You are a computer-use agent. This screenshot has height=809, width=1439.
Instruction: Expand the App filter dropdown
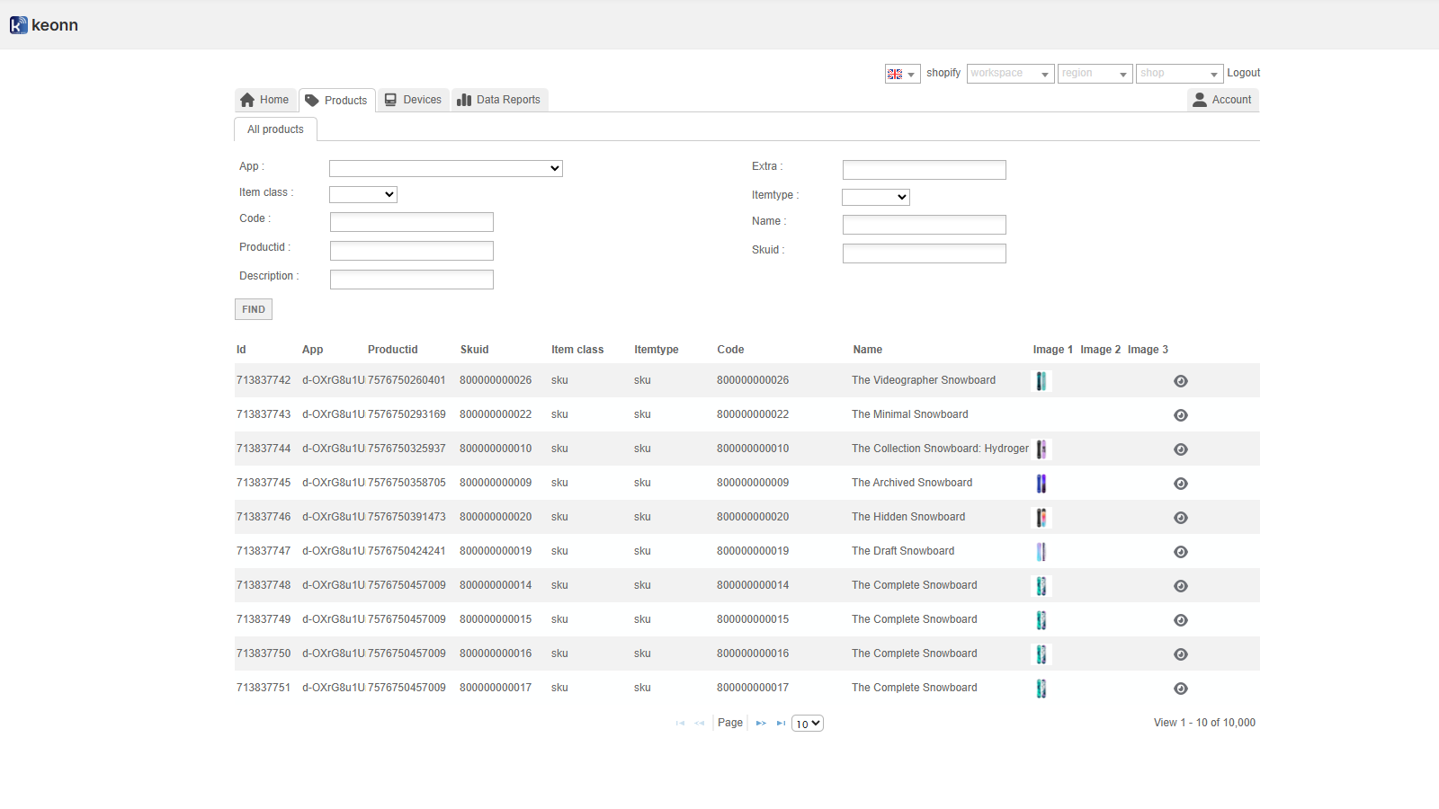pyautogui.click(x=446, y=168)
